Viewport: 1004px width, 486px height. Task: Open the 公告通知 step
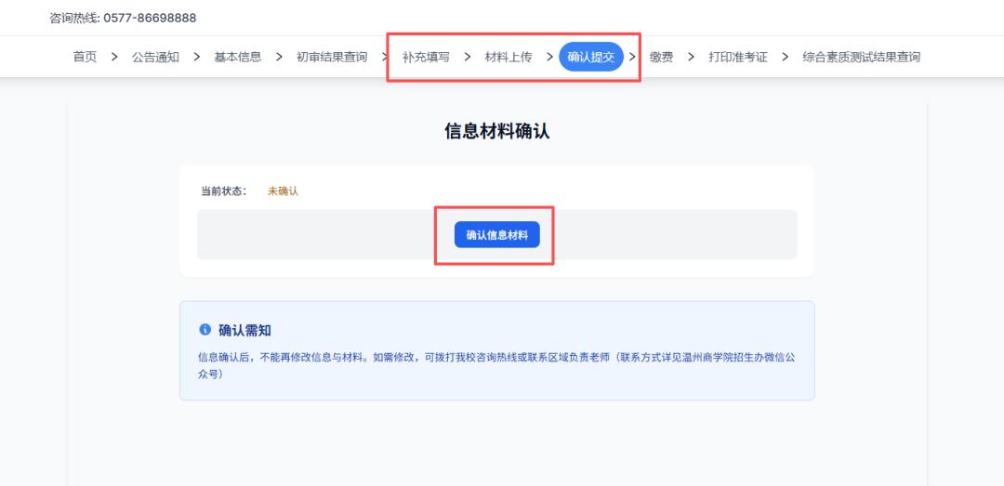(x=155, y=57)
